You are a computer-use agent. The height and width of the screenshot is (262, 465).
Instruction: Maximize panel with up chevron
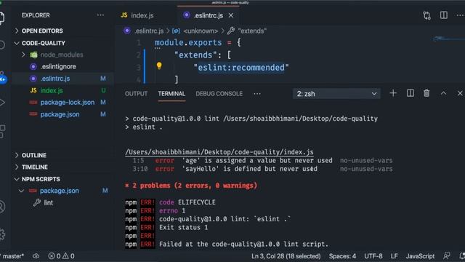[x=443, y=93]
